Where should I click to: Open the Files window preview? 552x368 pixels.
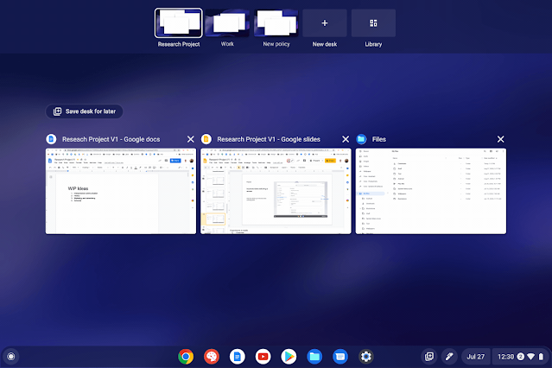click(431, 191)
